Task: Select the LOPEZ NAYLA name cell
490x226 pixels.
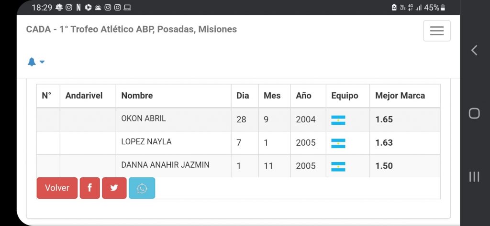Action: coord(146,142)
